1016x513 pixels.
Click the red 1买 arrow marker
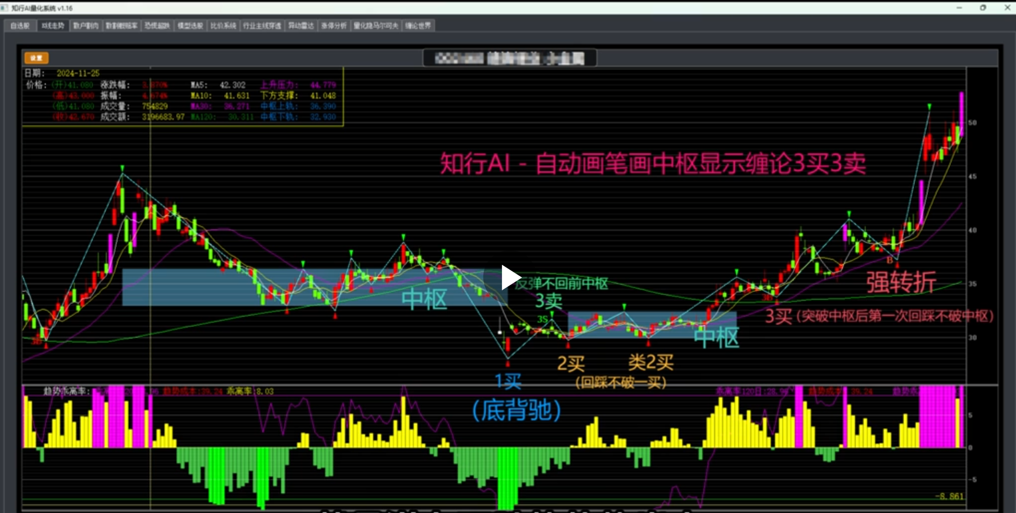click(508, 363)
